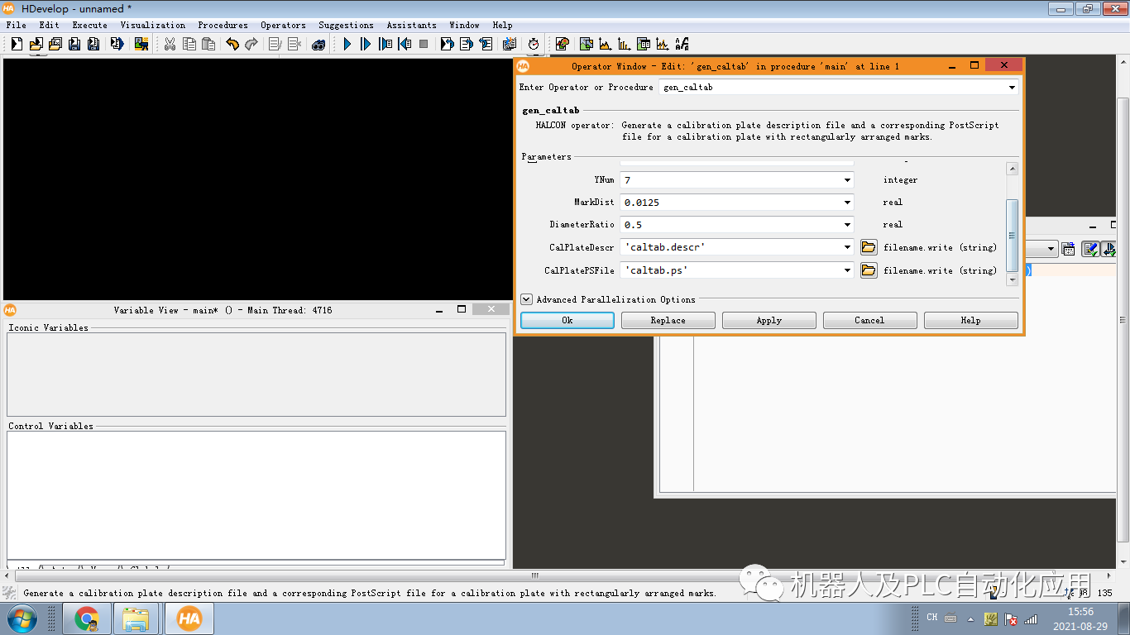This screenshot has width=1130, height=635.
Task: Click the Open program folder icon
Action: [36, 44]
